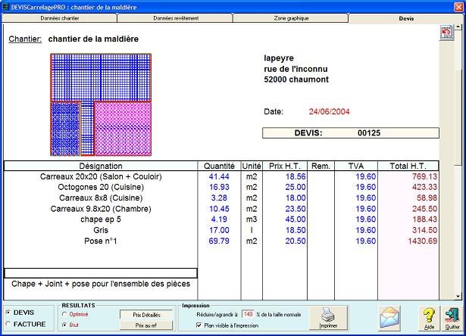Click the DEVISCarrelagePRO title bar app icon
This screenshot has width=466, height=336.
[x=6, y=6]
